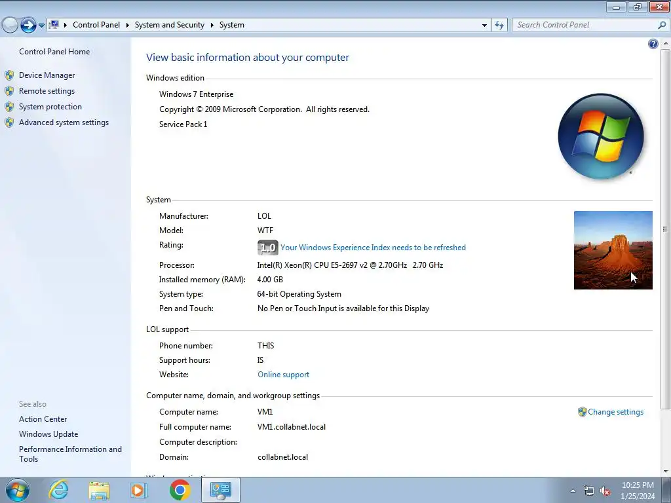
Task: Click the Back navigation arrow button
Action: pyautogui.click(x=10, y=26)
